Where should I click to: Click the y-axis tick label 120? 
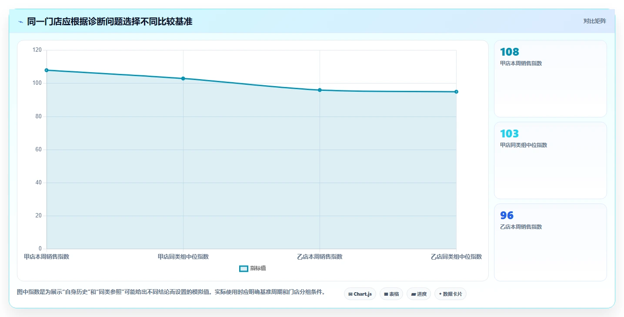(x=37, y=50)
